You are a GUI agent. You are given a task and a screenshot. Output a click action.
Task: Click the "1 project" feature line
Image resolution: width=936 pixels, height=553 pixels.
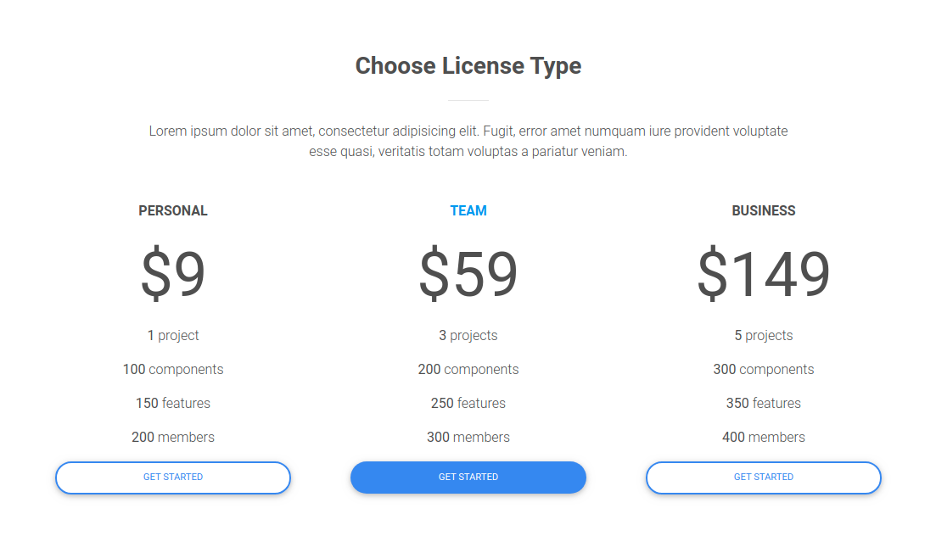point(173,336)
